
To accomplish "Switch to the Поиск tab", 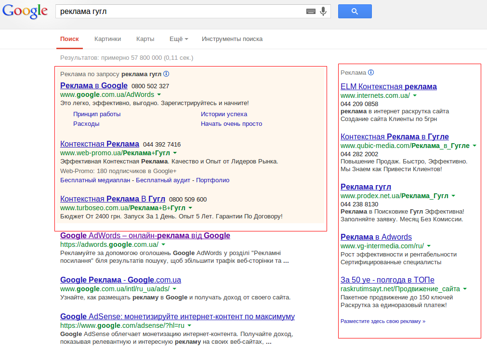I will tap(69, 39).
